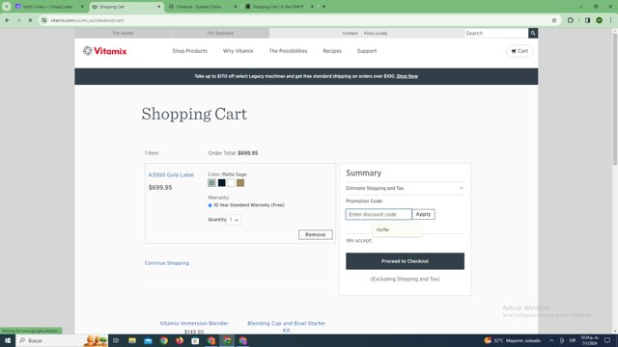Screen dimensions: 618x347
Task: Open Support menu
Action: click(367, 51)
